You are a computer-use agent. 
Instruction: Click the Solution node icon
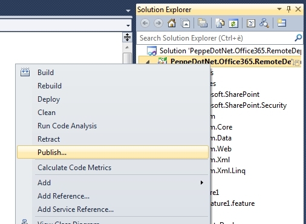[x=152, y=51]
